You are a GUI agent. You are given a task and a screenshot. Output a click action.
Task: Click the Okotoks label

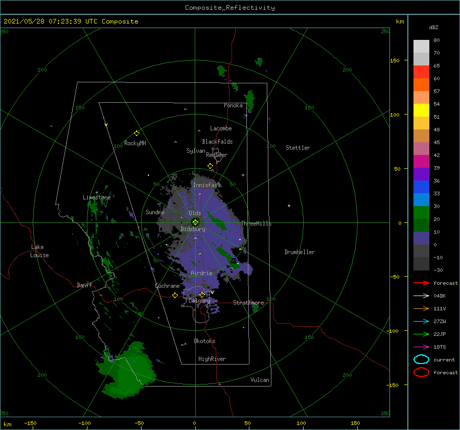pyautogui.click(x=204, y=341)
